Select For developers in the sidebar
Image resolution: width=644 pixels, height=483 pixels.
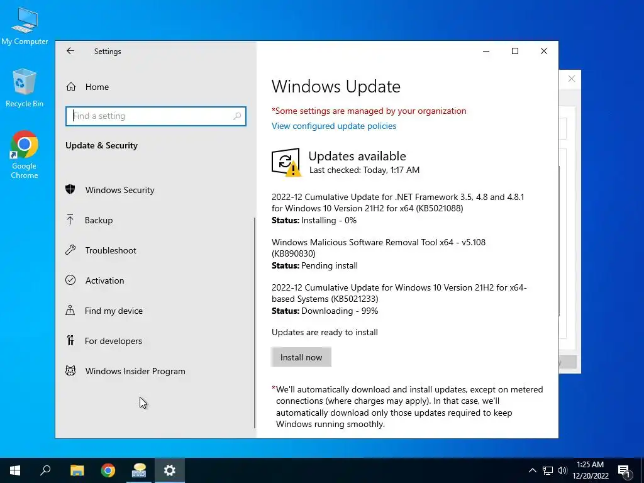click(113, 341)
